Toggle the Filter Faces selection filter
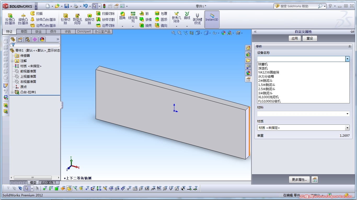The height and width of the screenshot is (200, 357). [57, 188]
